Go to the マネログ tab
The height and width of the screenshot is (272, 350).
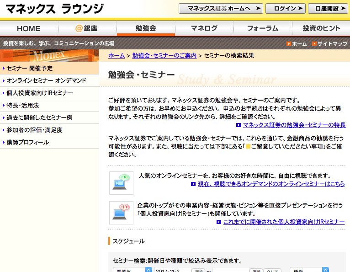[204, 28]
